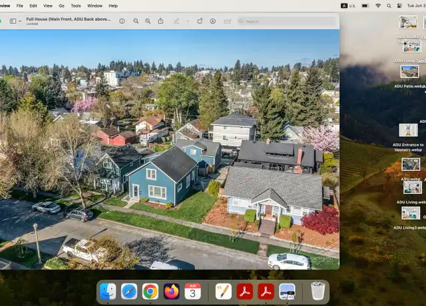Expand the highlight color dropdown arrow

coord(188,21)
